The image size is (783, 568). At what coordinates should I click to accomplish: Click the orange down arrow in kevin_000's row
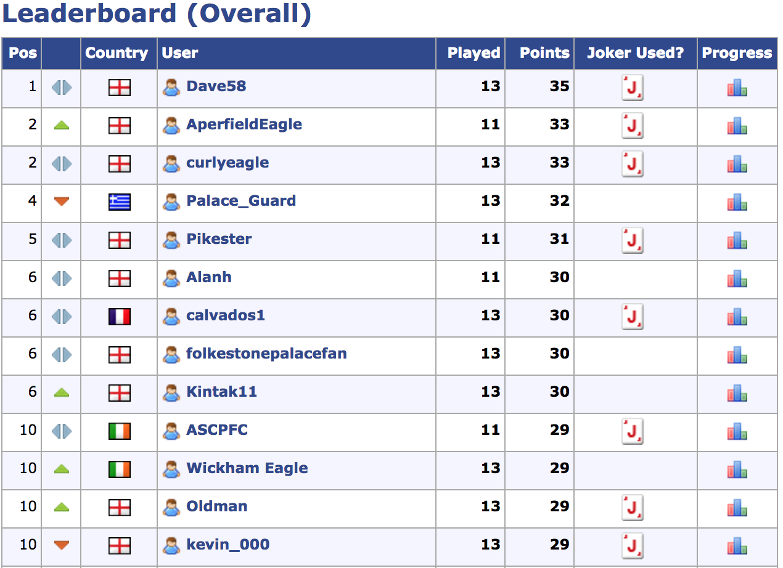click(x=61, y=545)
